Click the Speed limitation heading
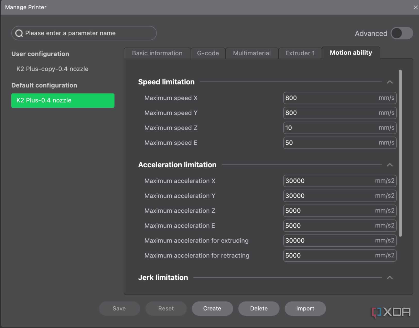 [166, 82]
